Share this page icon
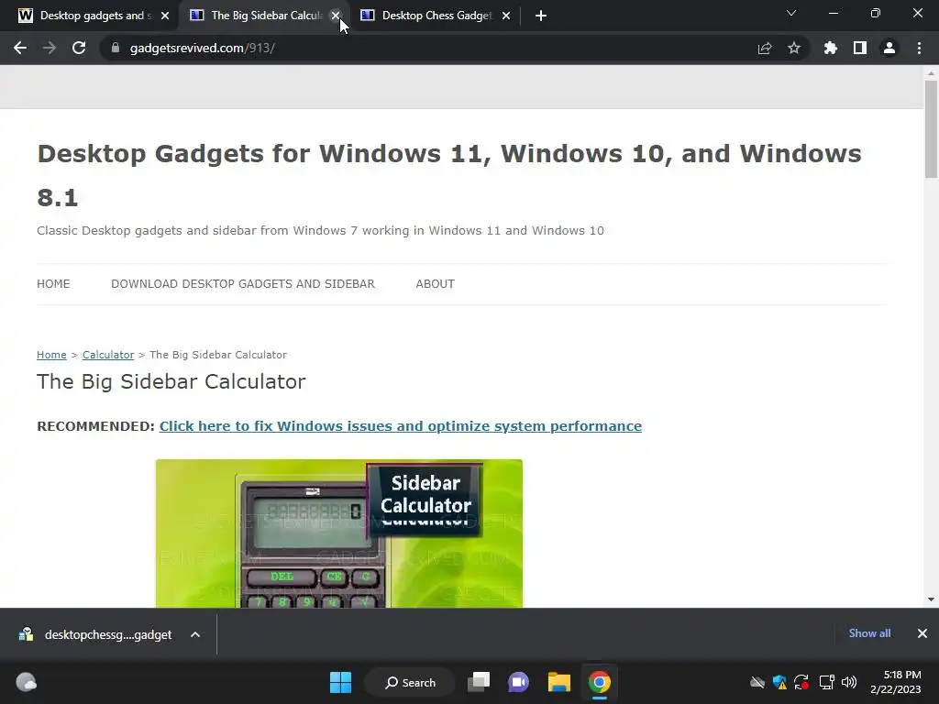939x704 pixels. [x=765, y=48]
